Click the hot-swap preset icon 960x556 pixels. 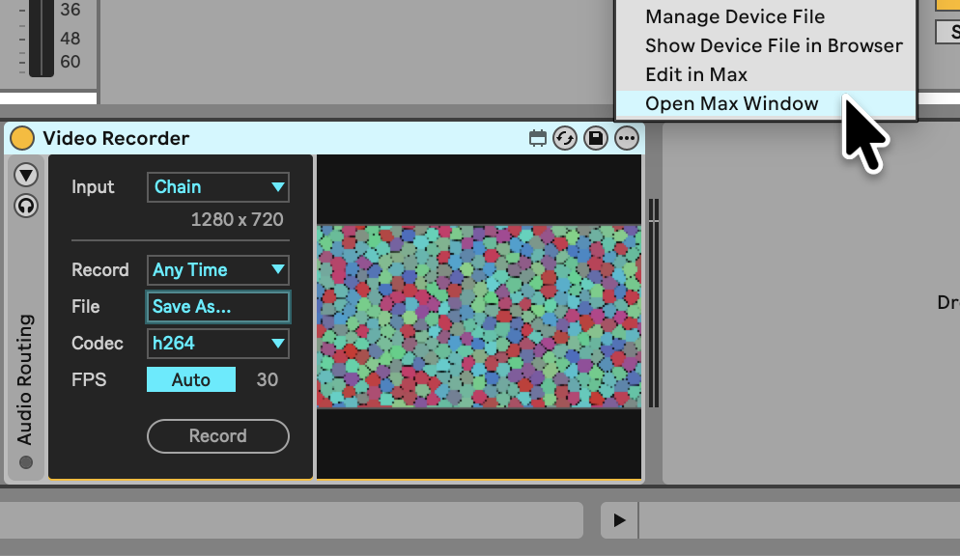tap(565, 139)
